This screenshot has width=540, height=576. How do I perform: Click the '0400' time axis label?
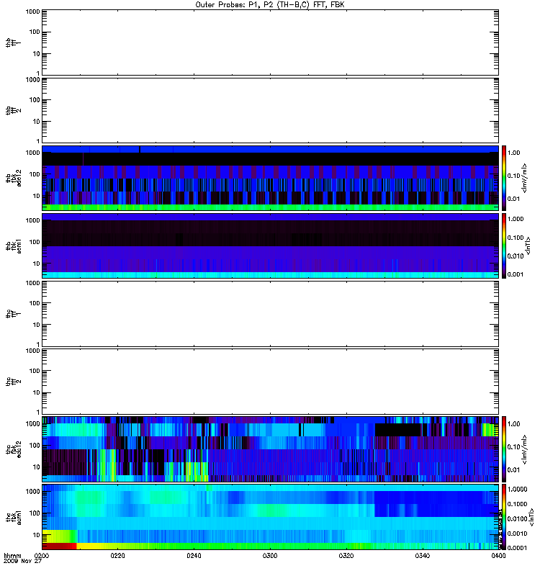tap(498, 556)
